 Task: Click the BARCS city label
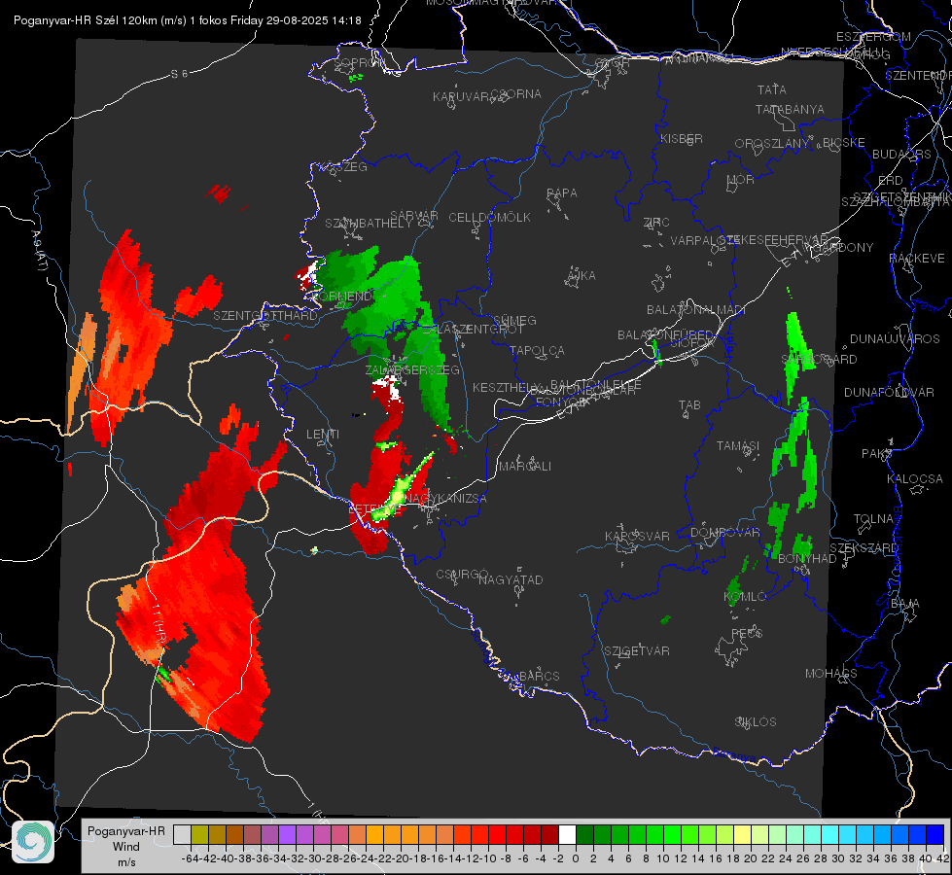tap(540, 676)
